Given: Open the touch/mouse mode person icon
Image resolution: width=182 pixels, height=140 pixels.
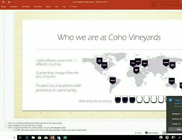Looking at the screenshot, I should 9,2.
